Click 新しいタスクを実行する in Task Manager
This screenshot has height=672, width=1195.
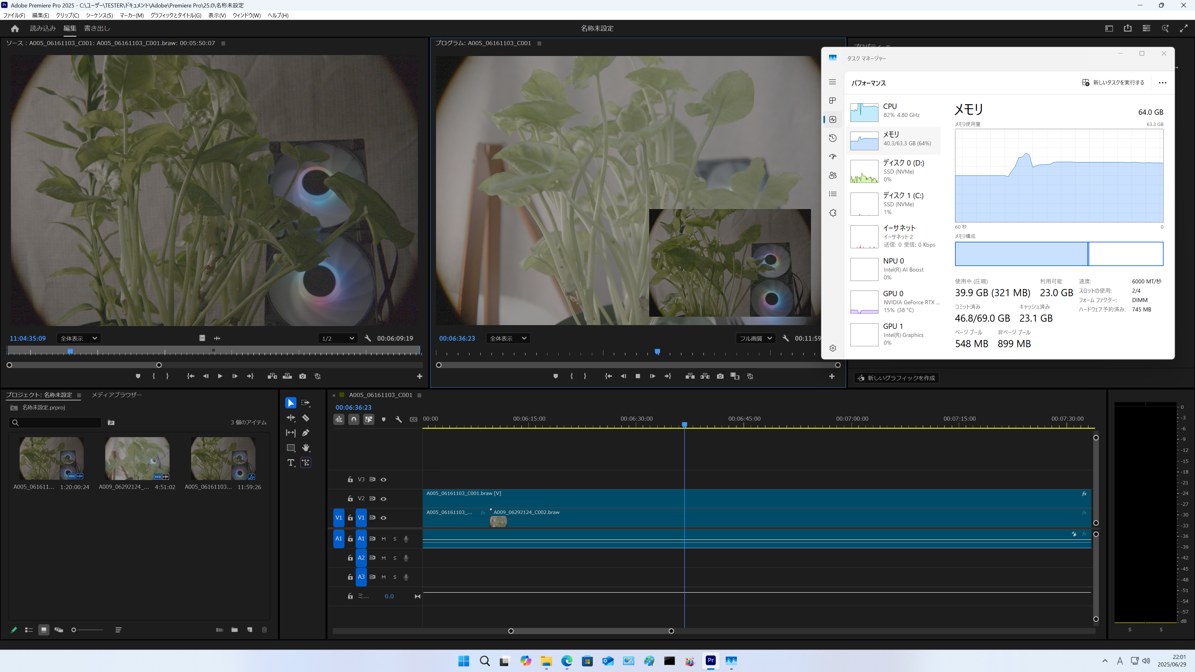click(x=1113, y=82)
